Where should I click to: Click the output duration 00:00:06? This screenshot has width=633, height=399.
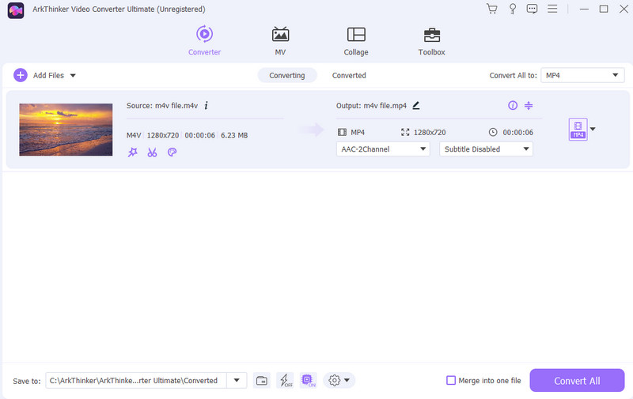click(517, 132)
